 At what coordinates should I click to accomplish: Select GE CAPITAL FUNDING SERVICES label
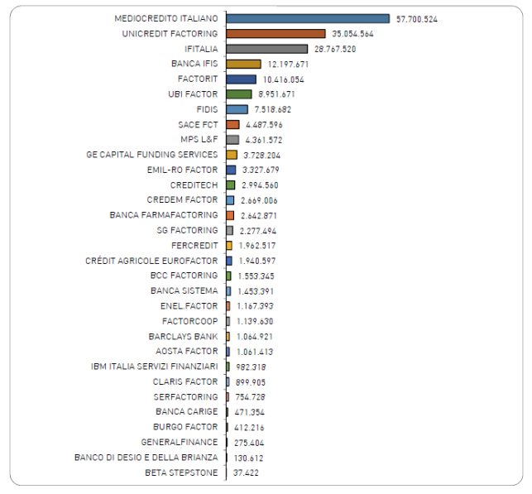click(152, 155)
